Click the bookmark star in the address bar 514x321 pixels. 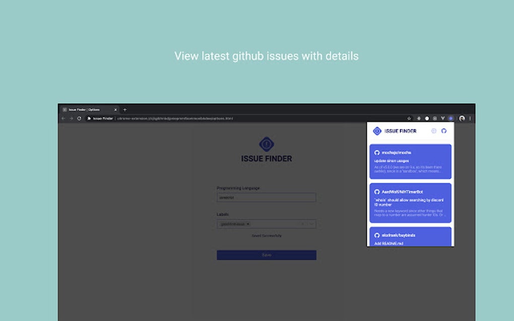(409, 118)
